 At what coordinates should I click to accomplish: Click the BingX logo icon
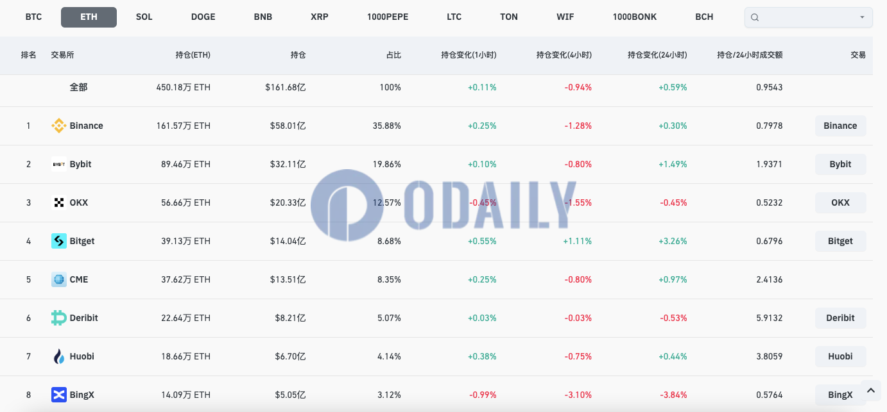point(58,395)
